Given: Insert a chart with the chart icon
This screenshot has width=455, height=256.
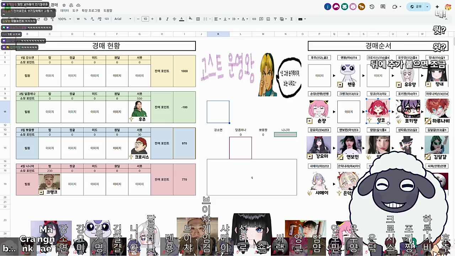Looking at the screenshot, I should [268, 19].
